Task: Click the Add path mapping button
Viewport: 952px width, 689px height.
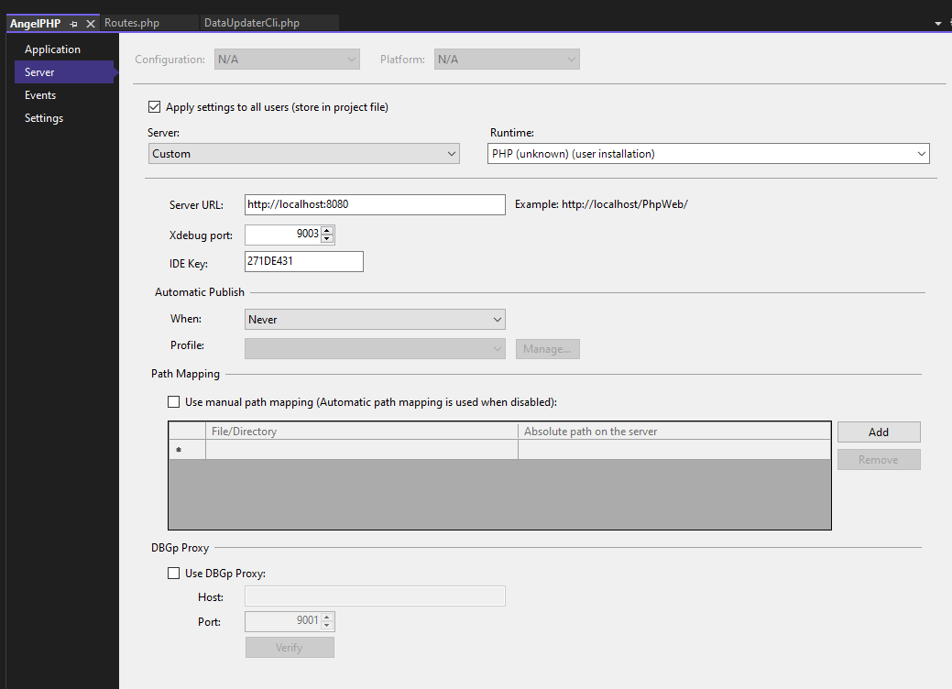Action: click(878, 432)
